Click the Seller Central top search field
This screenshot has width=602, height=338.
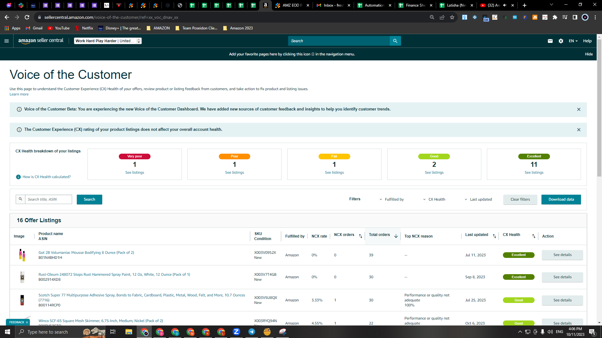tap(339, 41)
